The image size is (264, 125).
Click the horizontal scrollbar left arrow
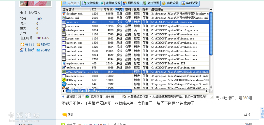coord(63,91)
